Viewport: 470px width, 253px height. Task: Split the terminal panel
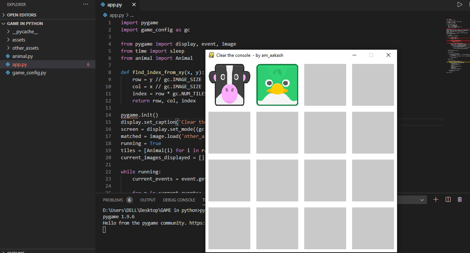pyautogui.click(x=448, y=200)
